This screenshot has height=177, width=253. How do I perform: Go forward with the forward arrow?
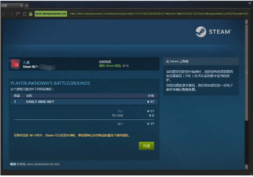[x=11, y=14]
